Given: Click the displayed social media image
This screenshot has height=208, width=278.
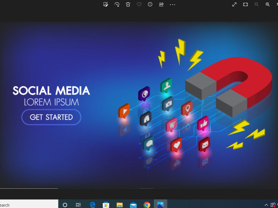Looking at the screenshot, I should 139,105.
